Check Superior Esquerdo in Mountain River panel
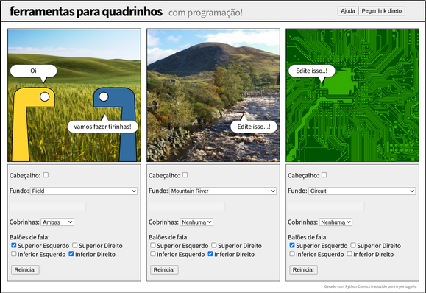The height and width of the screenshot is (293, 426). [x=153, y=245]
